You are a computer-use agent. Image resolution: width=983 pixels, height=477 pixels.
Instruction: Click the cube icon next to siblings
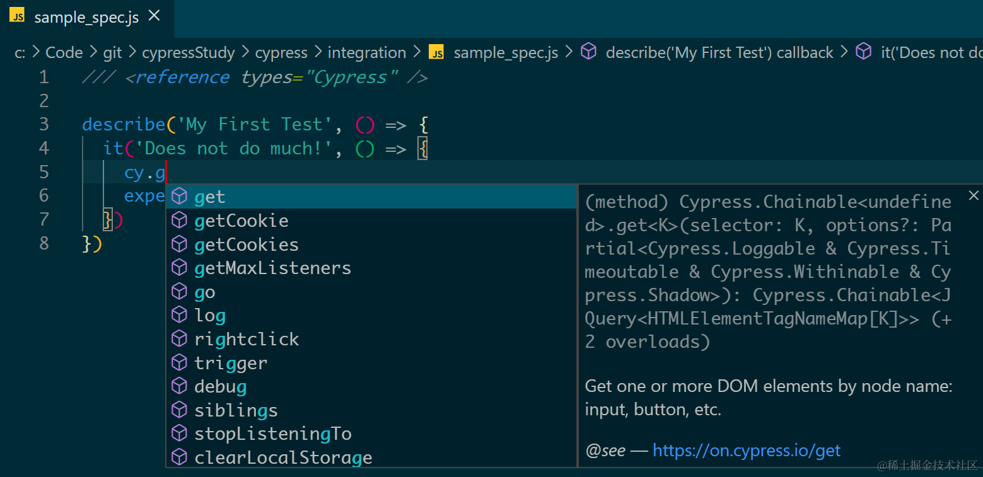(x=180, y=410)
